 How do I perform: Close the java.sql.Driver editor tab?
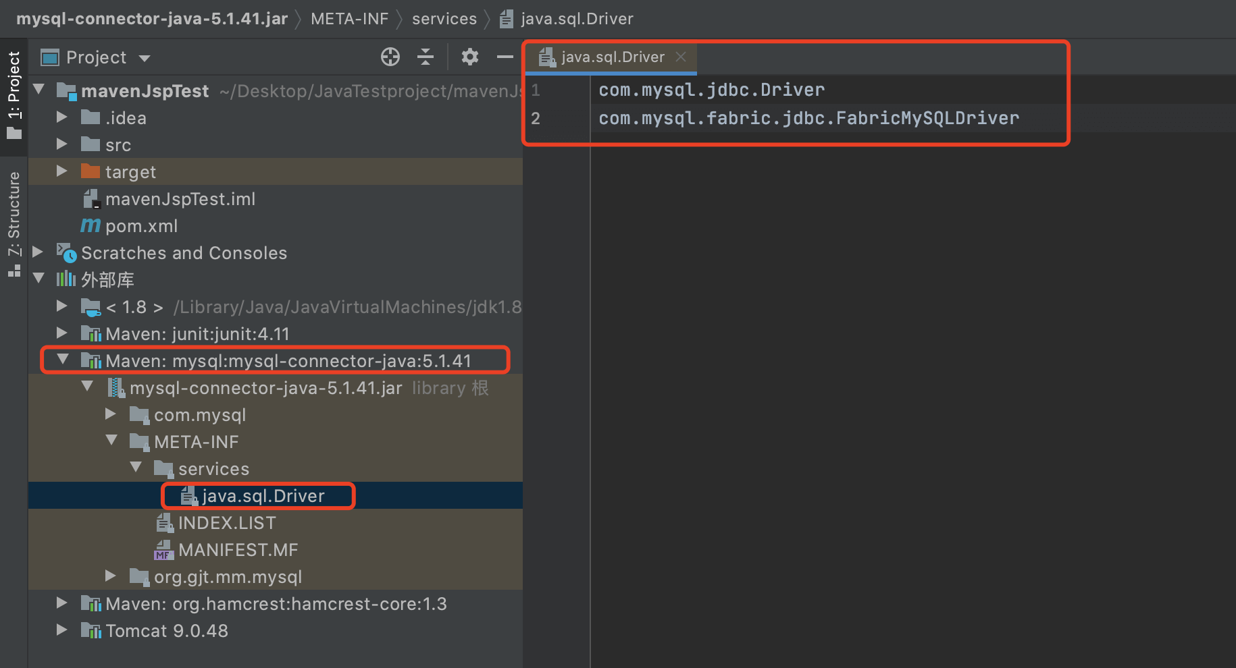pos(681,57)
